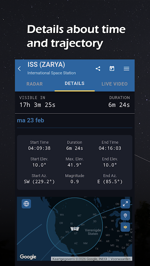Click the End Time value 04:16:03
This screenshot has height=266, width=150.
110,148
